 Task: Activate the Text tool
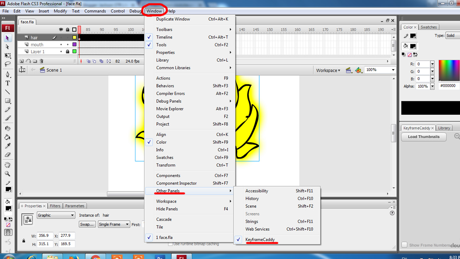[x=7, y=83]
